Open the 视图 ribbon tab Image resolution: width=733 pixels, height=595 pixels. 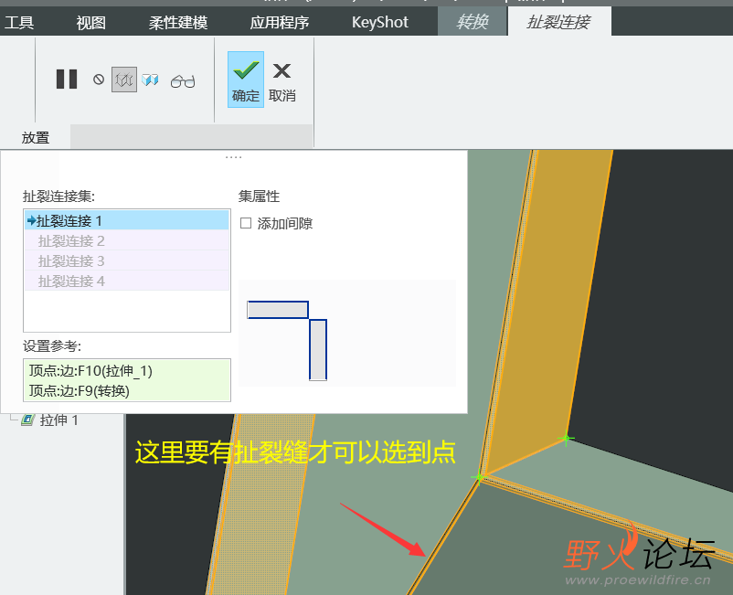pos(90,23)
